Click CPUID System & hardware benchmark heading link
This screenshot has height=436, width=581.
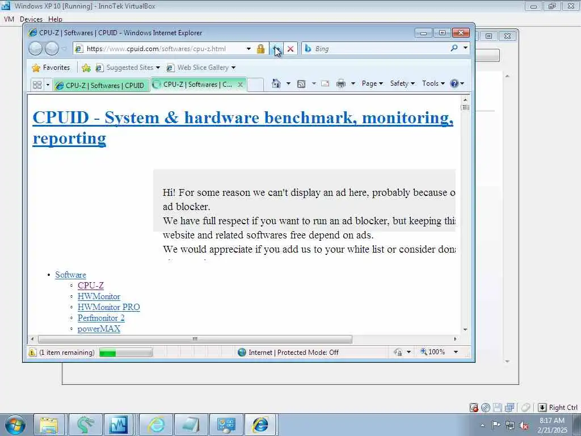[x=243, y=128]
